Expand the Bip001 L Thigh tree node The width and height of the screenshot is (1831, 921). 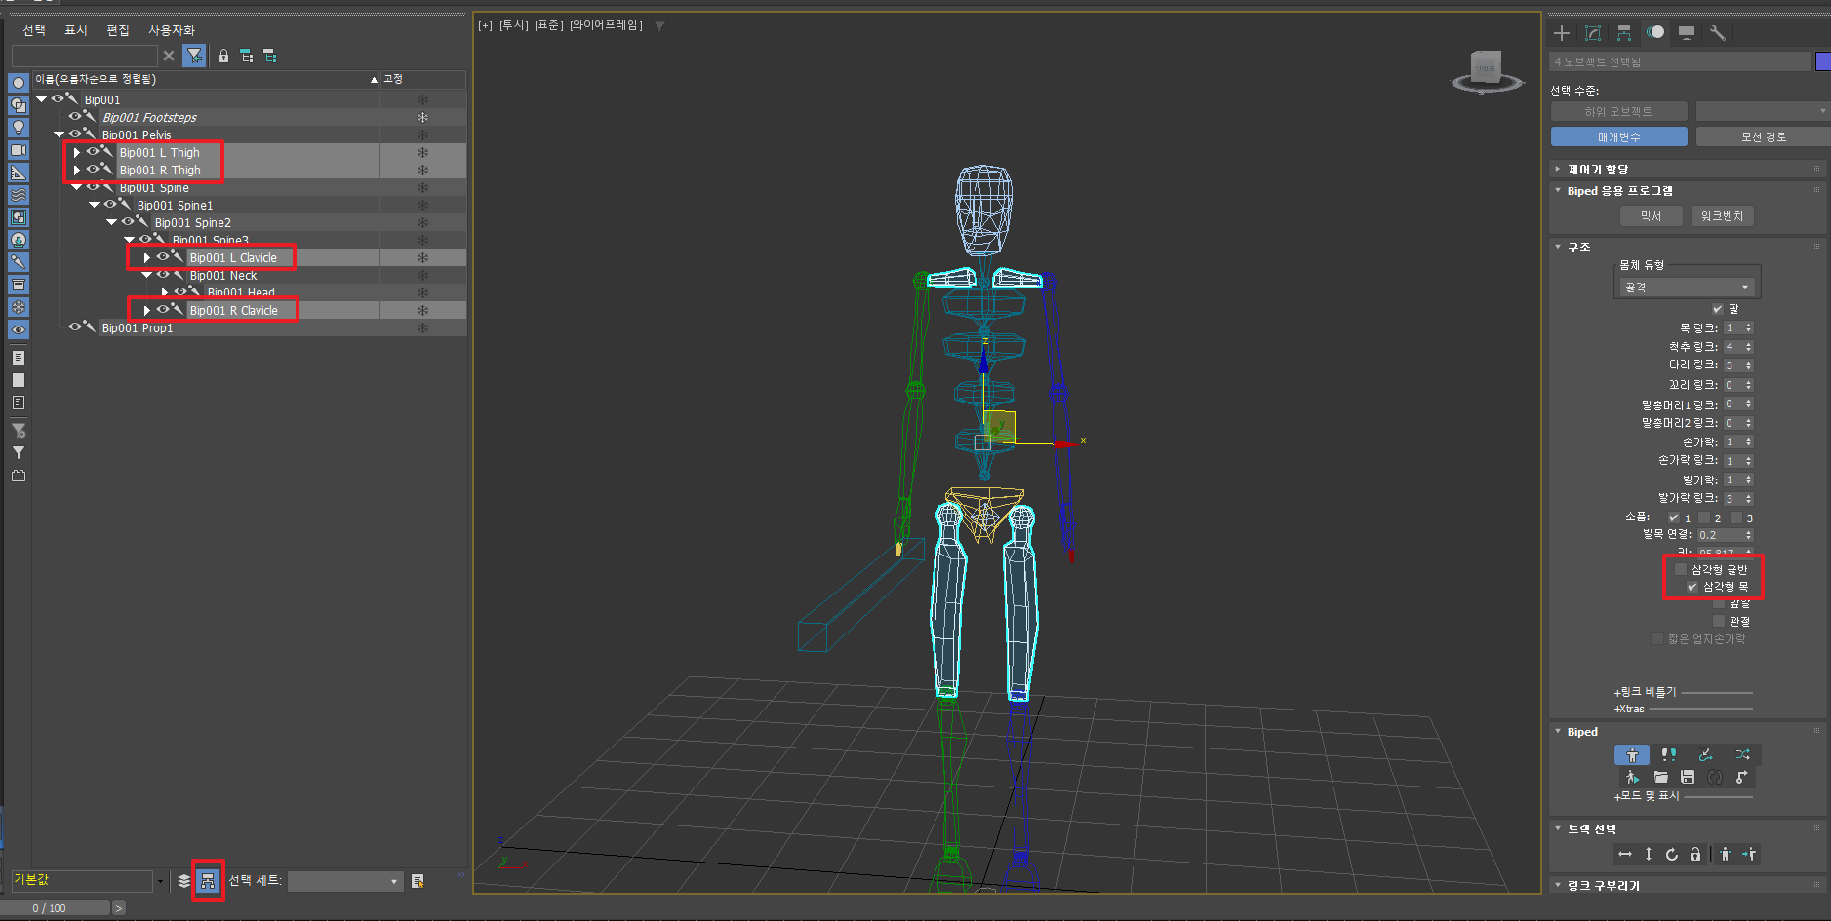tap(77, 153)
